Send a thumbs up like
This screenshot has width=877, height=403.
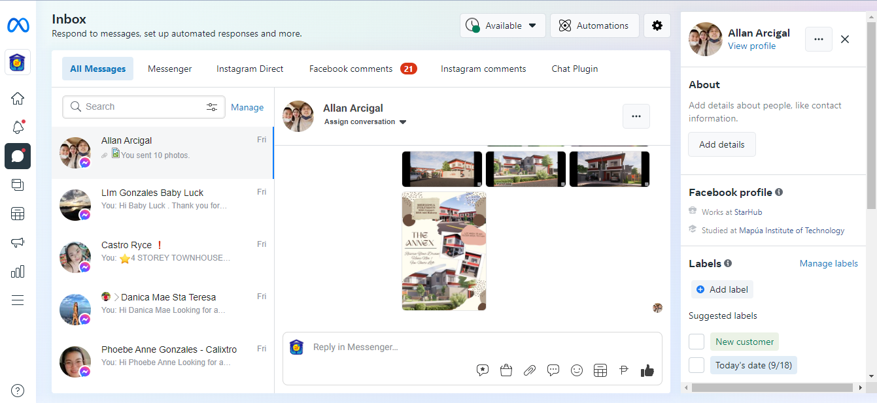(647, 370)
